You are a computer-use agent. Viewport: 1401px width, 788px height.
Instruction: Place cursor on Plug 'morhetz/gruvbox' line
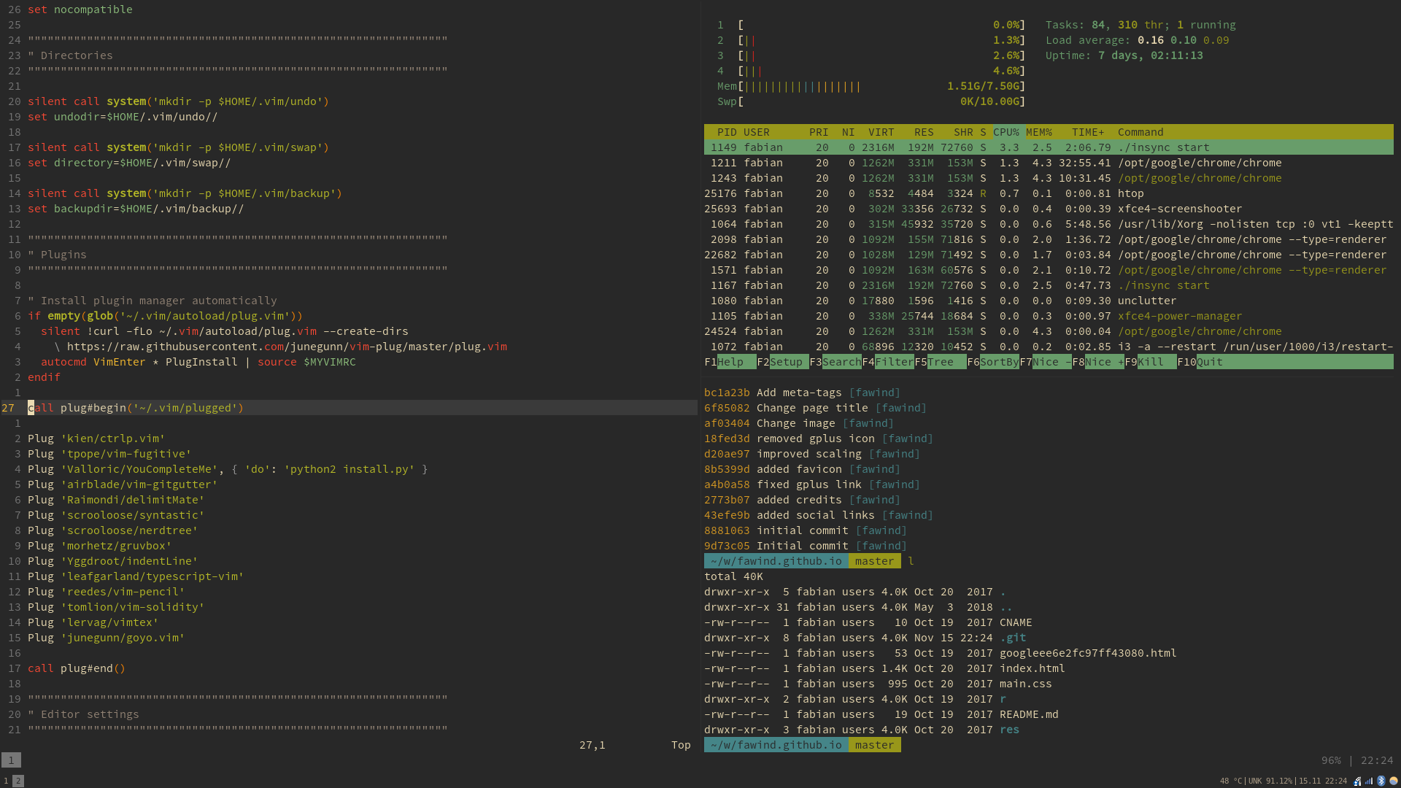tap(99, 546)
